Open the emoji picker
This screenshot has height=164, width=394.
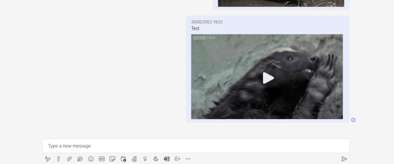91,159
